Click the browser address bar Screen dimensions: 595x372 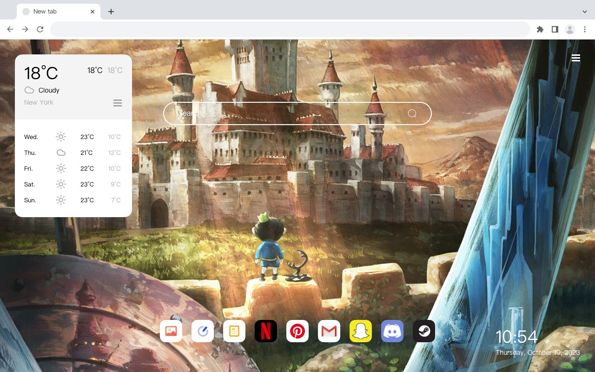pyautogui.click(x=290, y=29)
